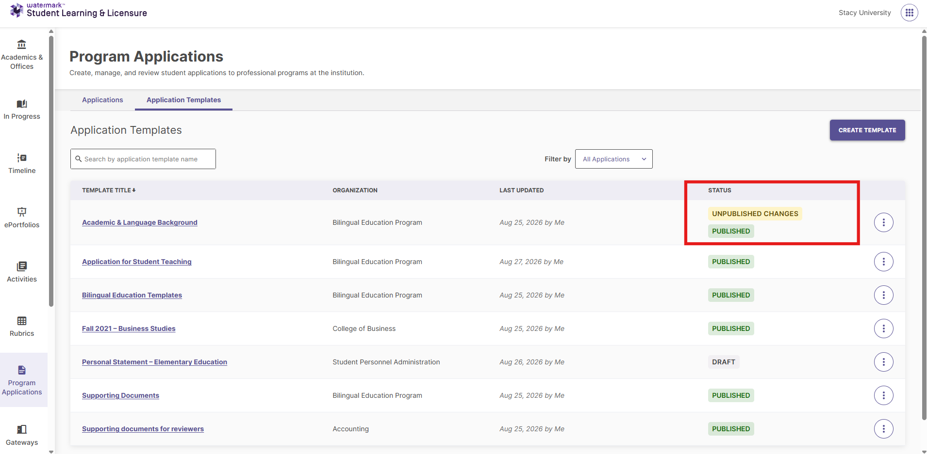Open actions menu for Supporting Documents

pyautogui.click(x=883, y=395)
